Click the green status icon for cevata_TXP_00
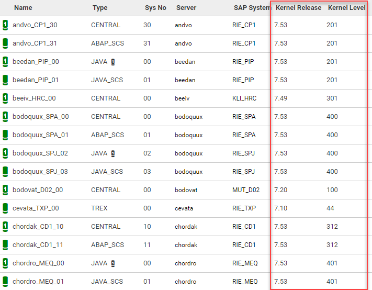The image size is (372, 290). [5, 208]
